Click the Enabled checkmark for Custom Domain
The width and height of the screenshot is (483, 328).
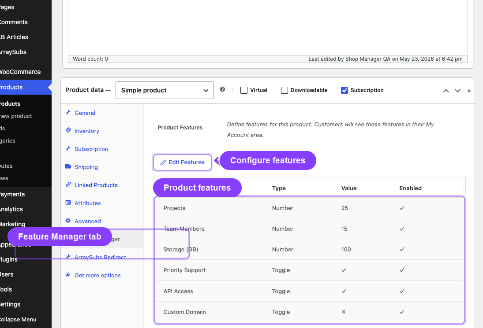[402, 312]
